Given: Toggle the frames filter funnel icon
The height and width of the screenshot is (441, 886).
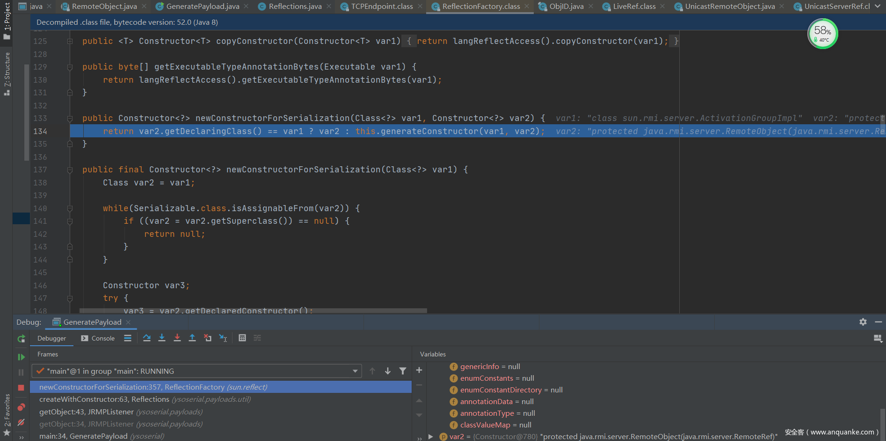Looking at the screenshot, I should click(403, 371).
